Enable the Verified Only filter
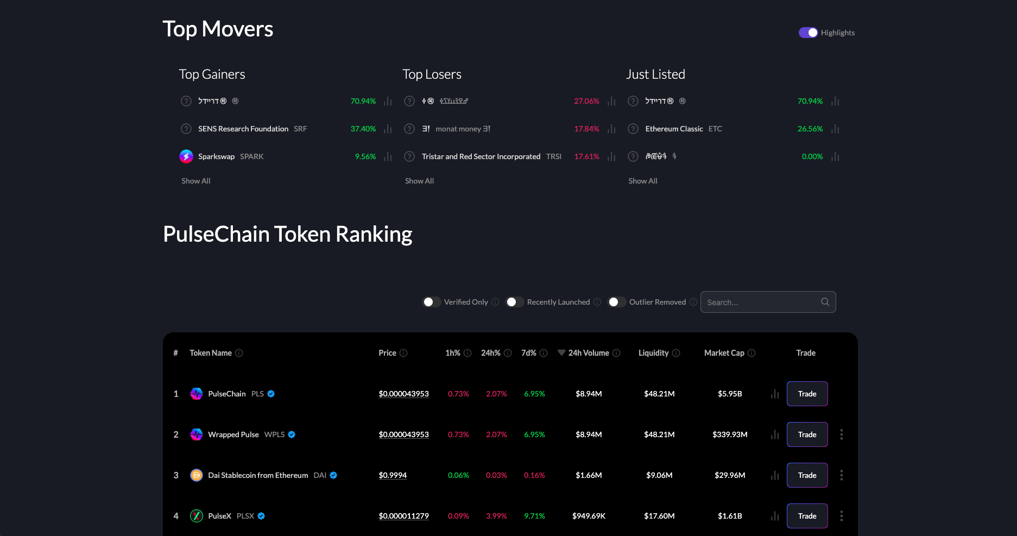 click(x=432, y=301)
